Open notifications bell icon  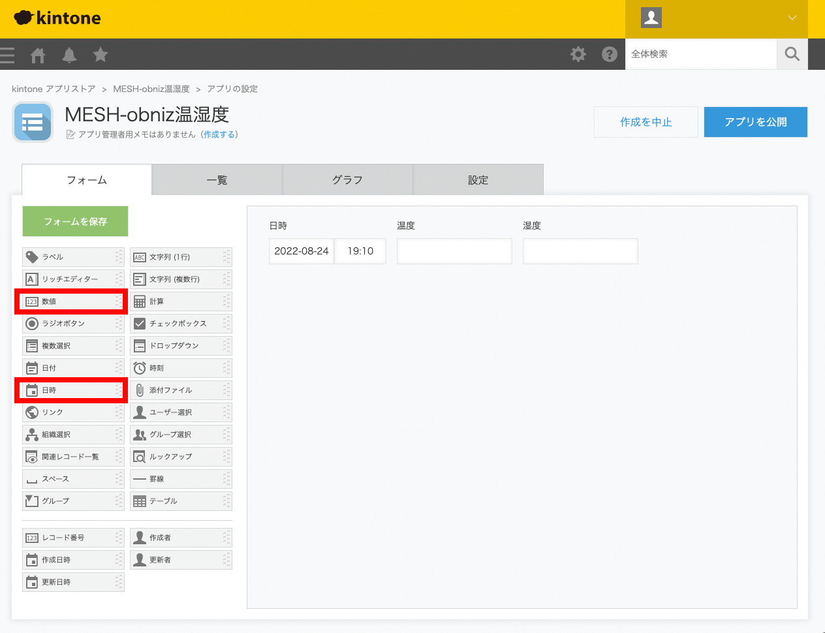(x=69, y=55)
